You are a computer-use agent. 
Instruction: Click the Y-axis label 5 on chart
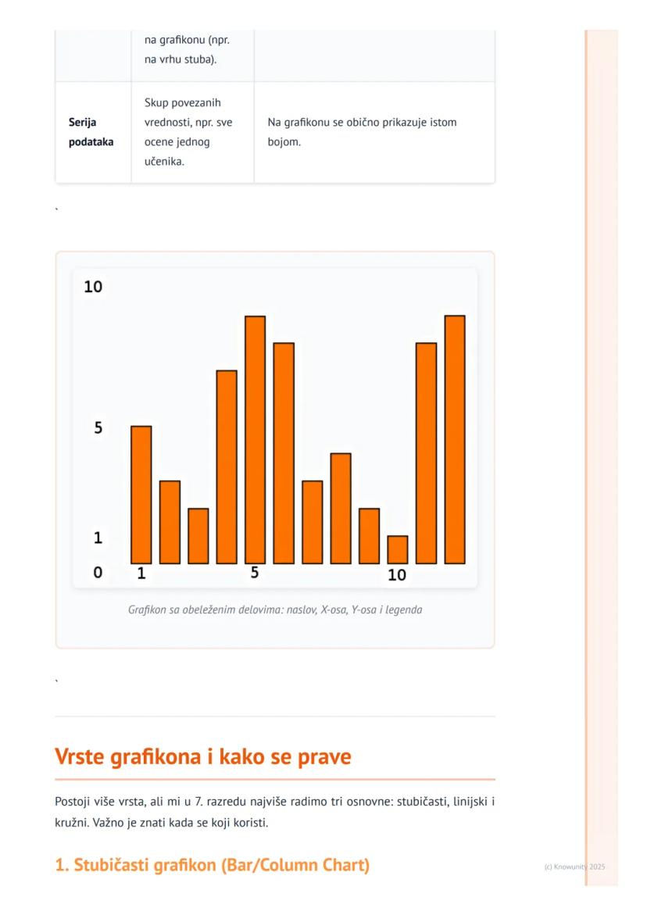click(98, 427)
